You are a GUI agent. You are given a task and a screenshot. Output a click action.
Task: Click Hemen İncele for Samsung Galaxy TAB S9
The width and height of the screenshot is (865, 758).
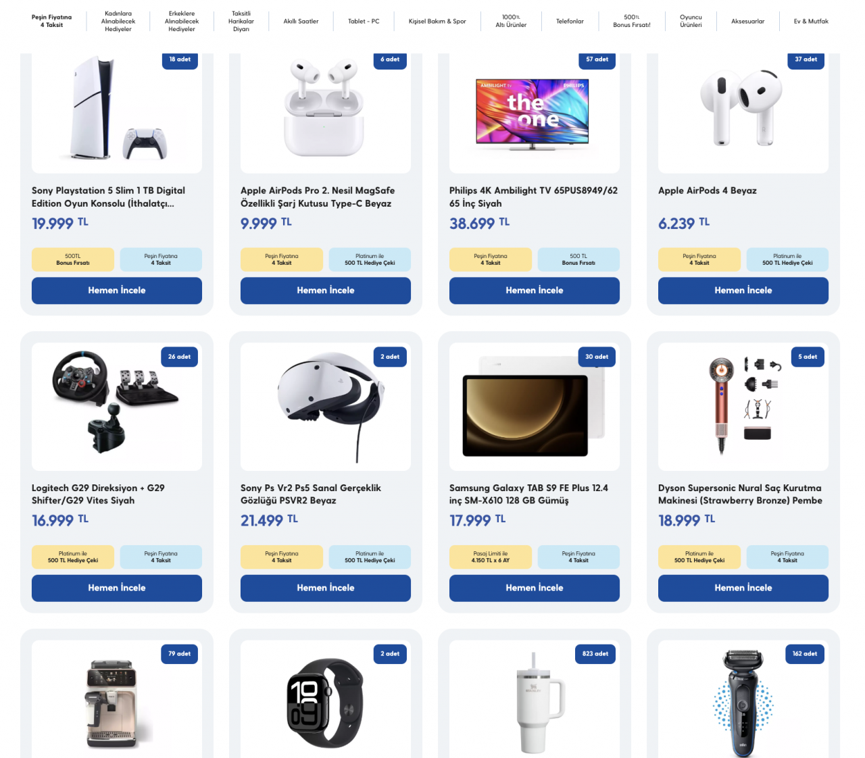535,588
